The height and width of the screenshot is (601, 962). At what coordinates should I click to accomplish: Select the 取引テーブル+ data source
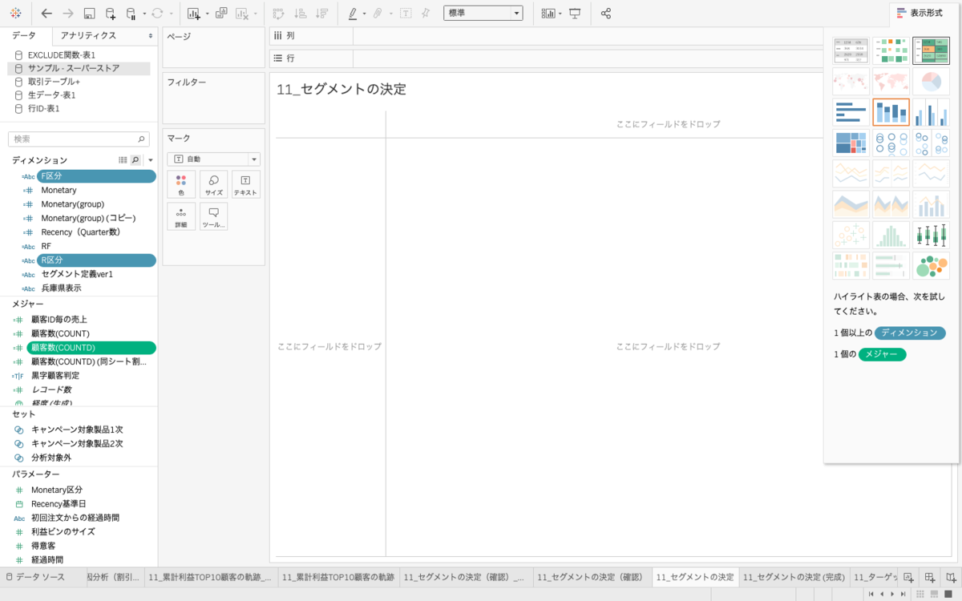(x=54, y=82)
